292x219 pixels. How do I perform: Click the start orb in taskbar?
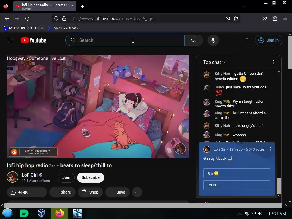click(7, 213)
